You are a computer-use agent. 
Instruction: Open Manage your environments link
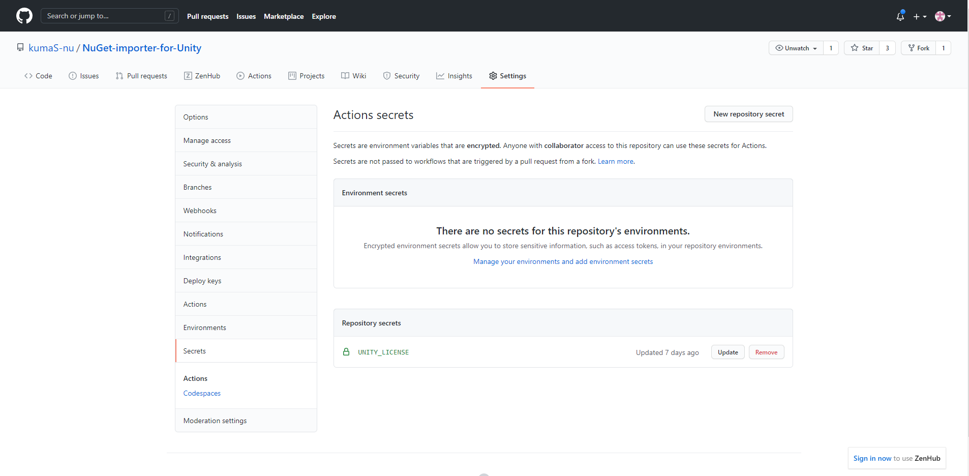pos(563,261)
